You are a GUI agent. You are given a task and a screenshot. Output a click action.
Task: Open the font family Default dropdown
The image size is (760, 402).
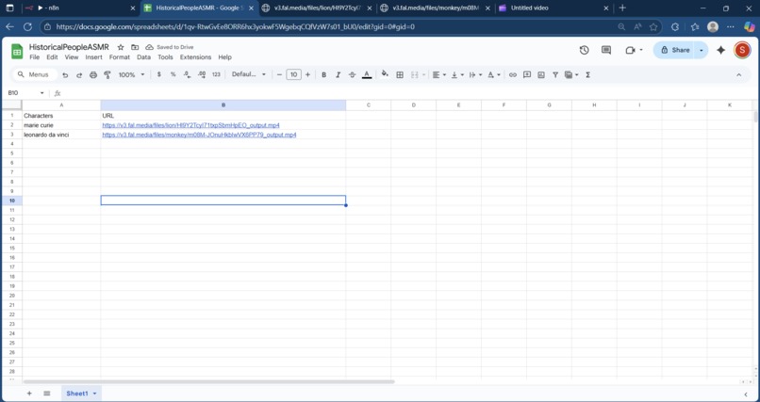[249, 74]
